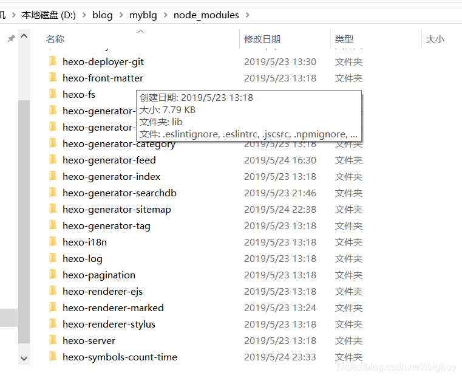Select the hexo-server folder name

(89, 340)
